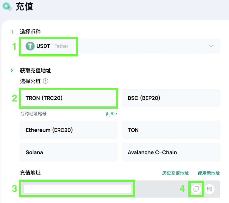Open the USDT Tether coin selector

(120, 46)
